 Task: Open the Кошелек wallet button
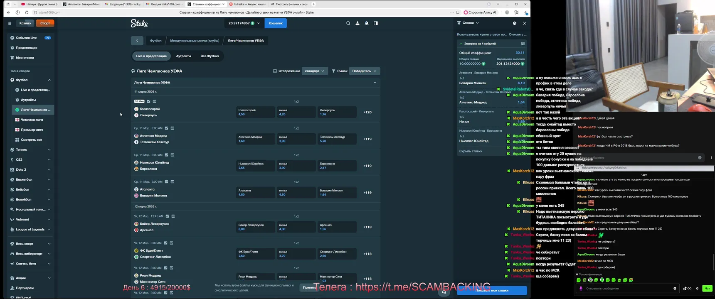pyautogui.click(x=276, y=23)
